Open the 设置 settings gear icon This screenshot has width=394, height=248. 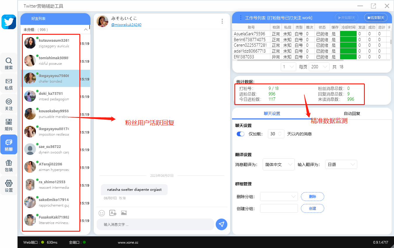pyautogui.click(x=9, y=186)
